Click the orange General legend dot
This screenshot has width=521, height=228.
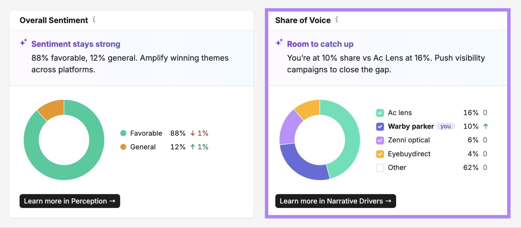pos(123,147)
